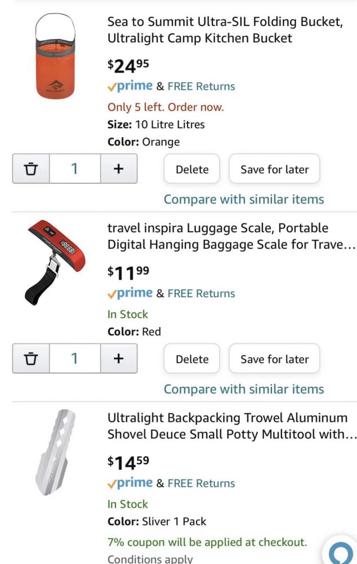Save the Folding Bucket for later
Image resolution: width=357 pixels, height=564 pixels.
point(274,169)
